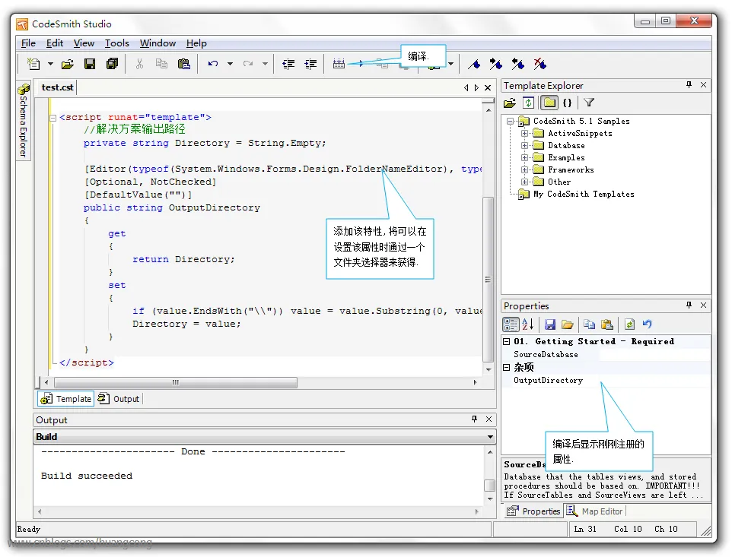The height and width of the screenshot is (557, 732).
Task: Click the build template toolbar icon
Action: (339, 65)
